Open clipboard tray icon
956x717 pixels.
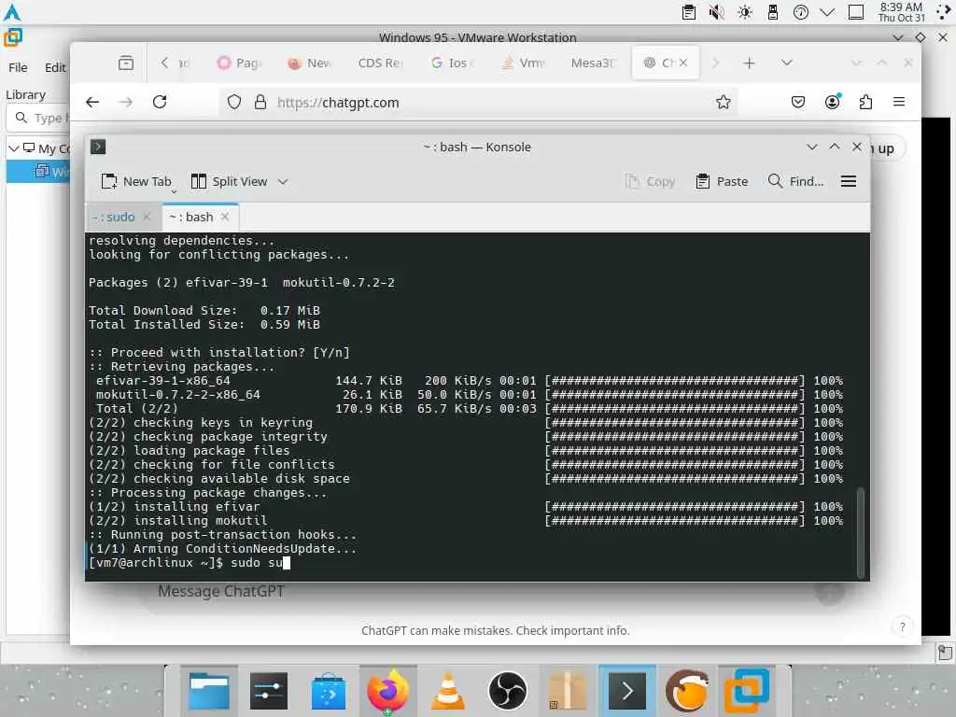(x=688, y=12)
